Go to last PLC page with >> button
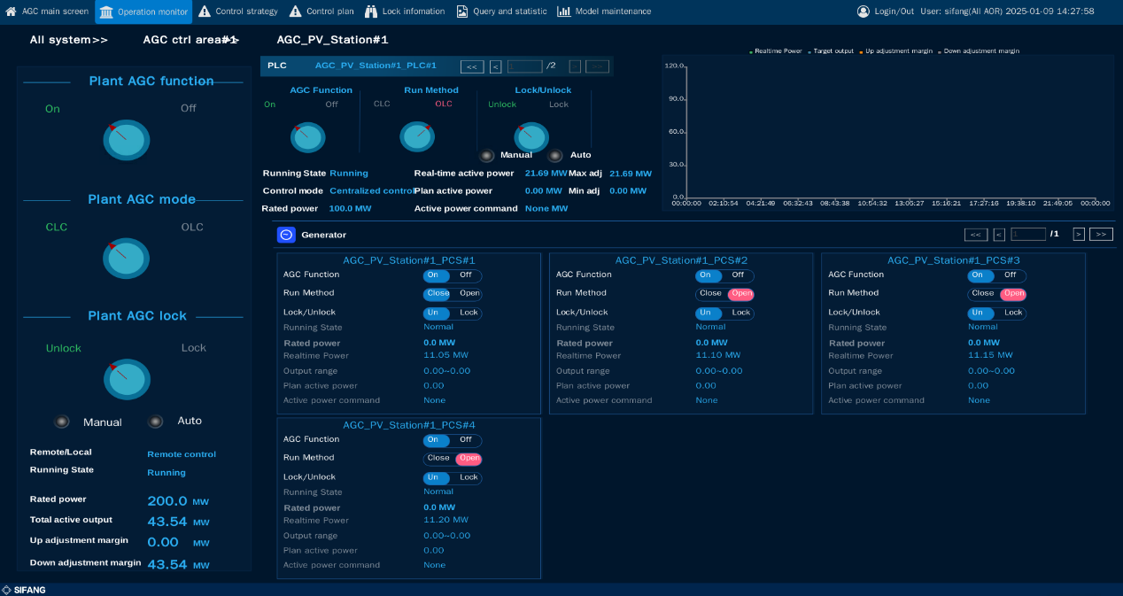This screenshot has height=596, width=1123. click(598, 66)
